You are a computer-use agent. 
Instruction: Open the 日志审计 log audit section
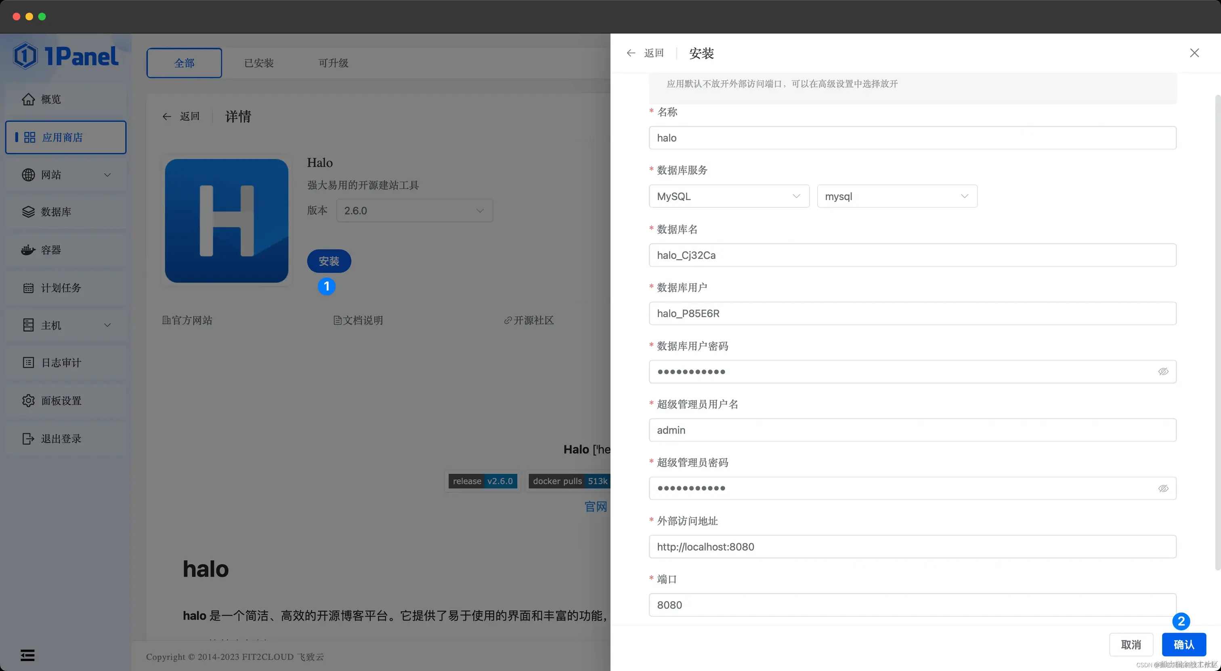pos(60,363)
